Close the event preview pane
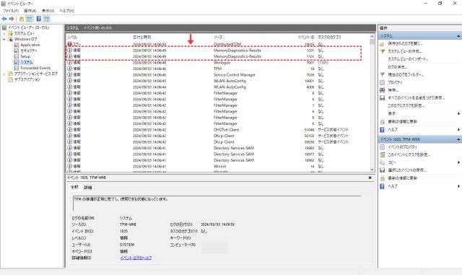The height and width of the screenshot is (275, 462). 370,178
